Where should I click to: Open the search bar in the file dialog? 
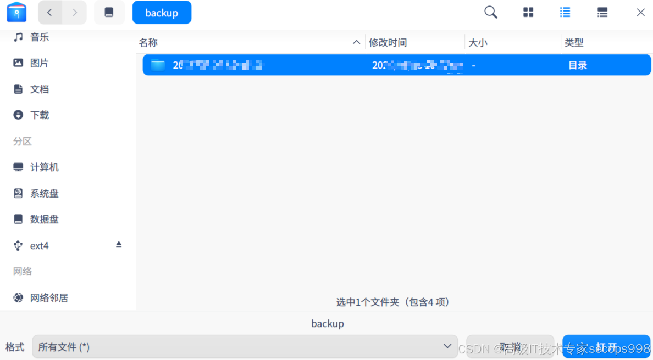490,12
